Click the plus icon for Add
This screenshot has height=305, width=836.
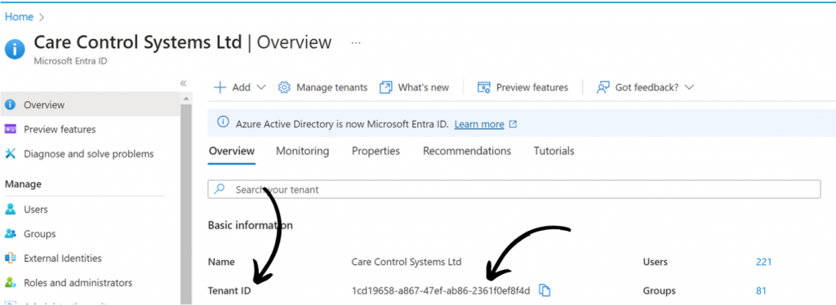[220, 87]
